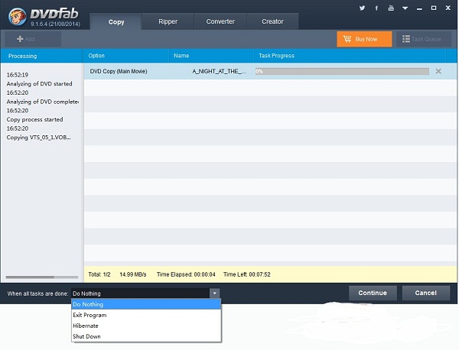Click the Total: 1/2 status text
Screen dimensions: 459x350
pos(99,274)
